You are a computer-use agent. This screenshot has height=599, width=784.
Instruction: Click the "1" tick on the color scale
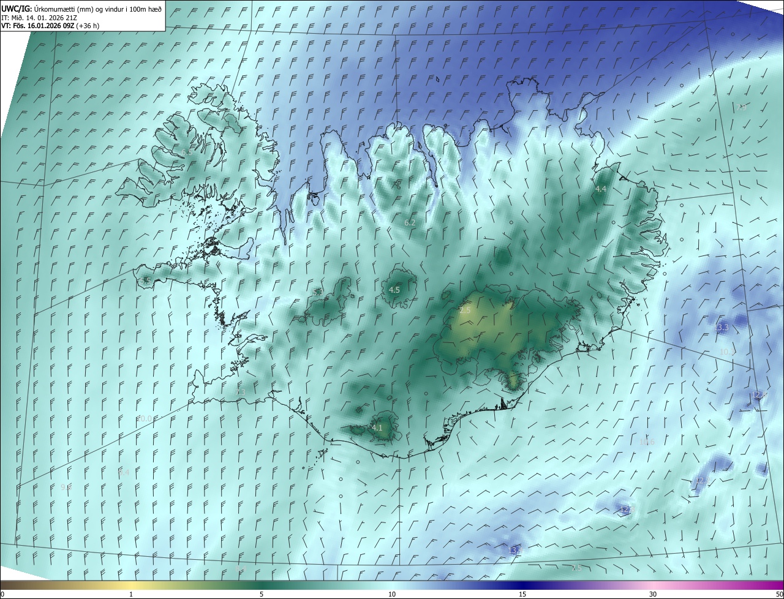coord(131,594)
